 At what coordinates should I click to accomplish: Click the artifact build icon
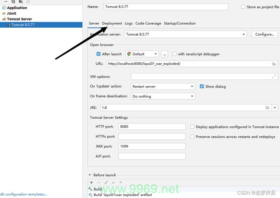tap(90, 195)
